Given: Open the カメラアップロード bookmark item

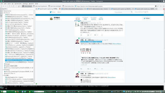Looking at the screenshot, I should [10, 73].
